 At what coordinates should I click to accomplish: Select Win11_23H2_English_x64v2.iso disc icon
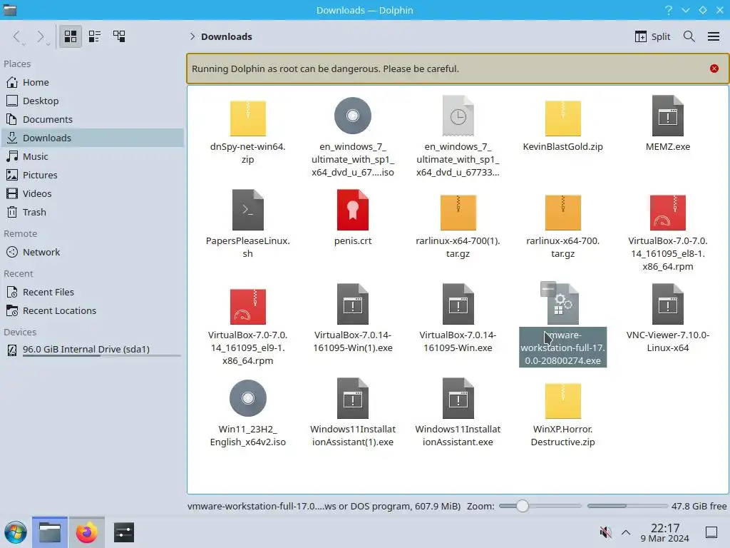pos(247,398)
